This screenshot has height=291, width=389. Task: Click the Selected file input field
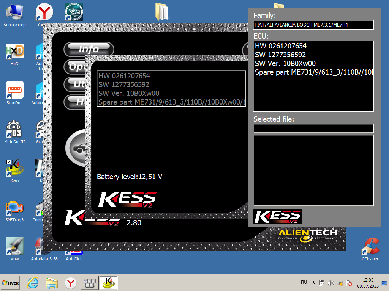pyautogui.click(x=313, y=128)
